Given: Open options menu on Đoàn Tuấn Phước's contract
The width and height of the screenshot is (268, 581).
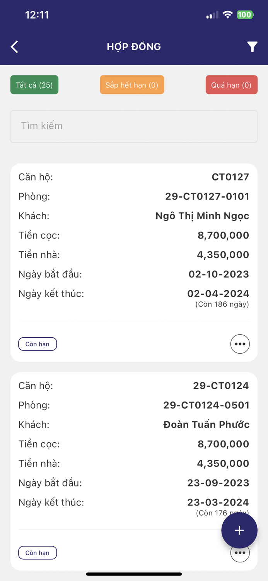Looking at the screenshot, I should pos(240,553).
